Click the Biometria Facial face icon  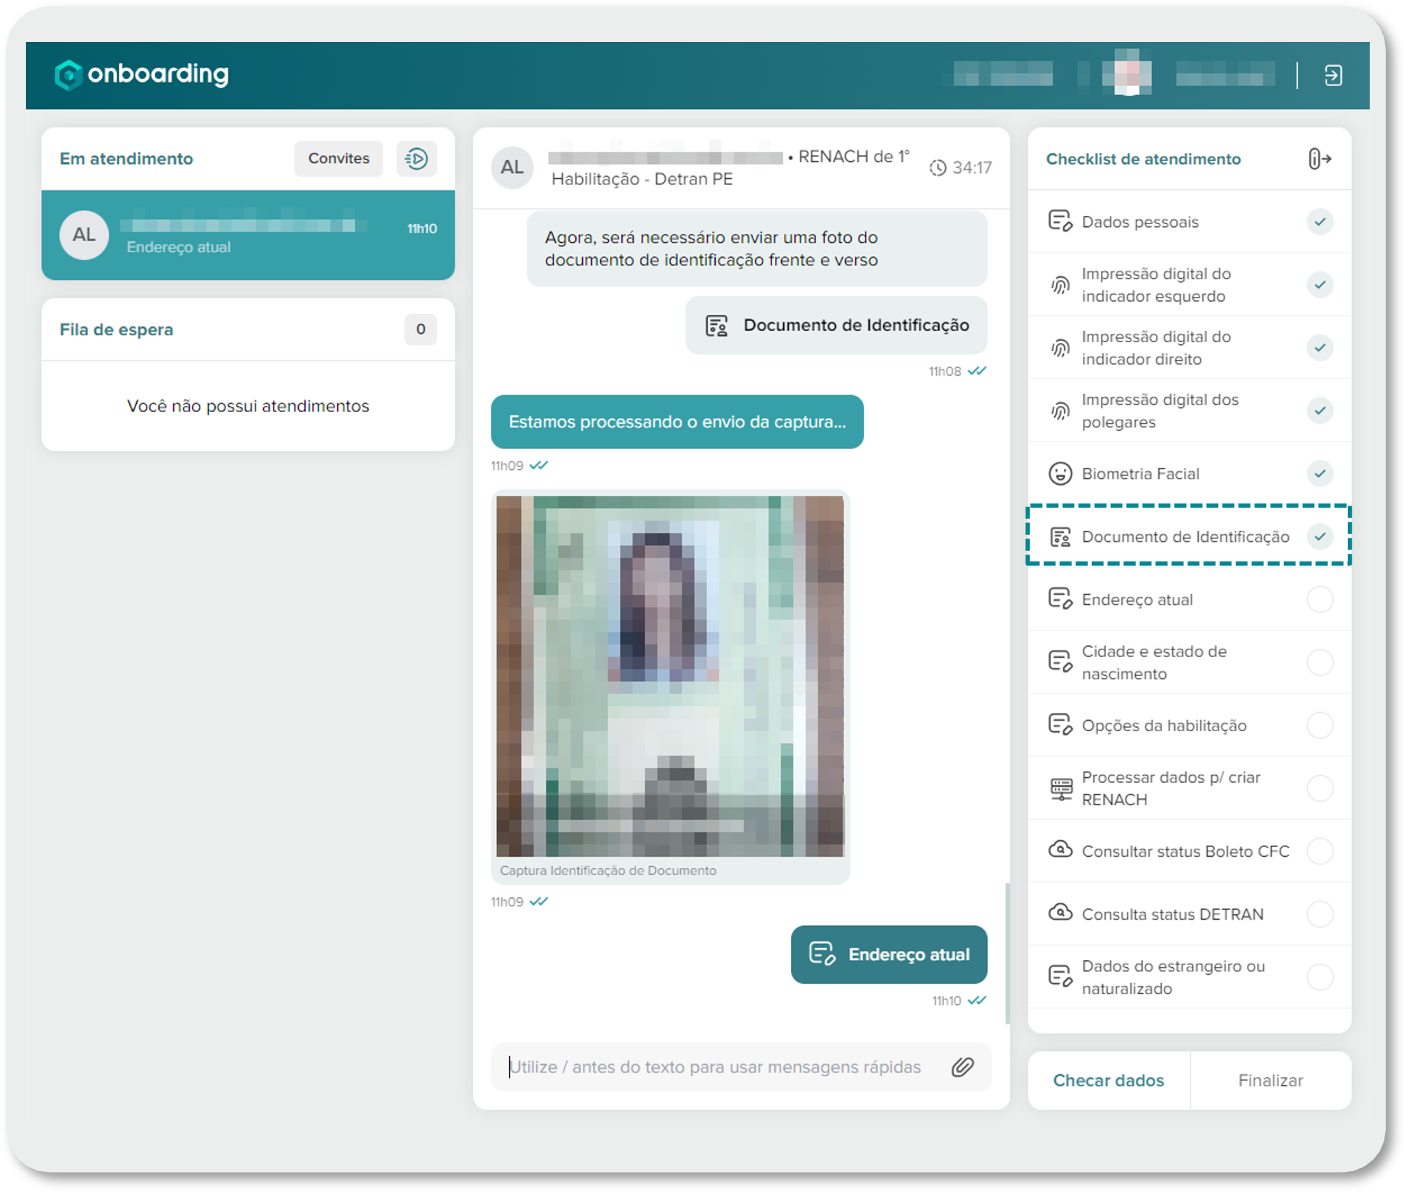[1060, 473]
